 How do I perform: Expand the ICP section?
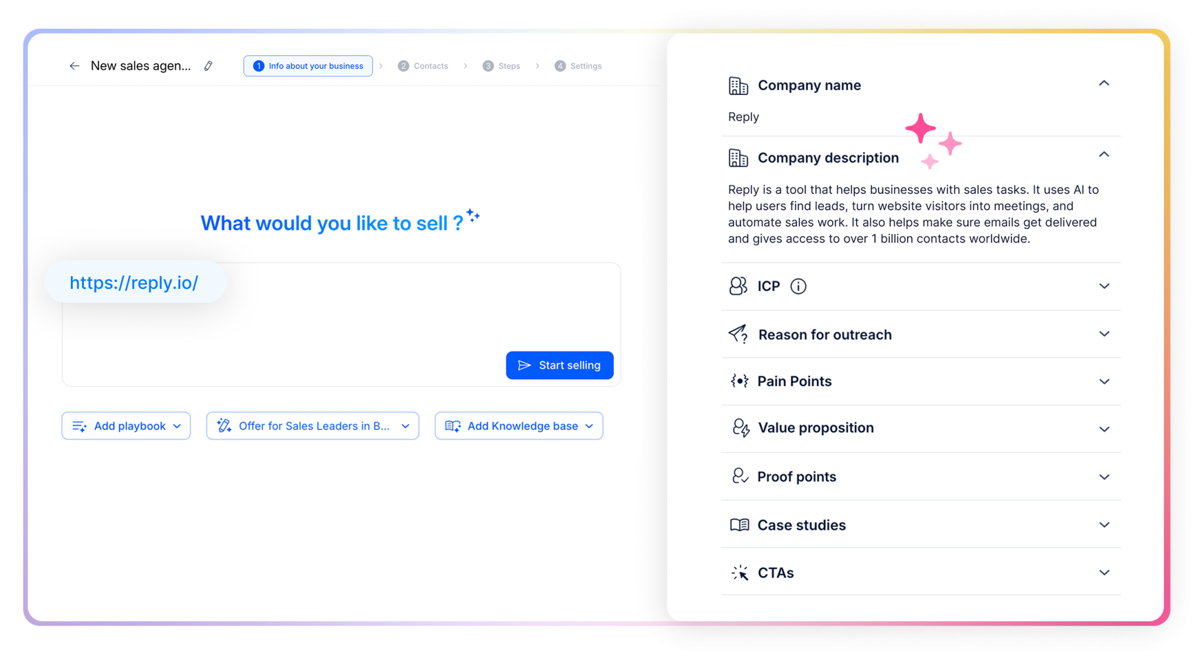[x=1105, y=286]
